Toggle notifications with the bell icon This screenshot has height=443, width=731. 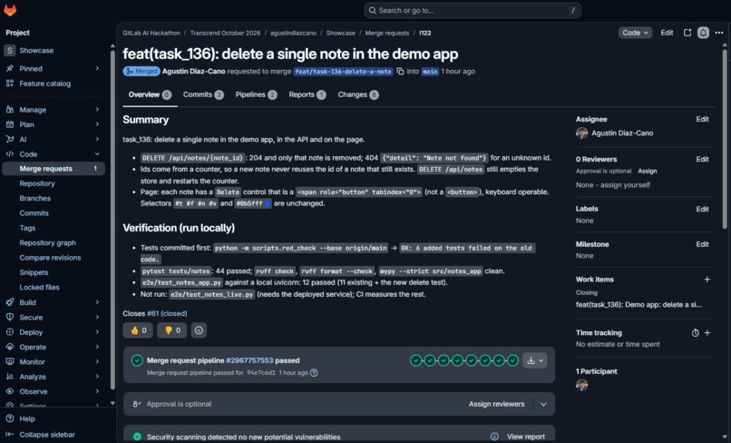coord(703,33)
